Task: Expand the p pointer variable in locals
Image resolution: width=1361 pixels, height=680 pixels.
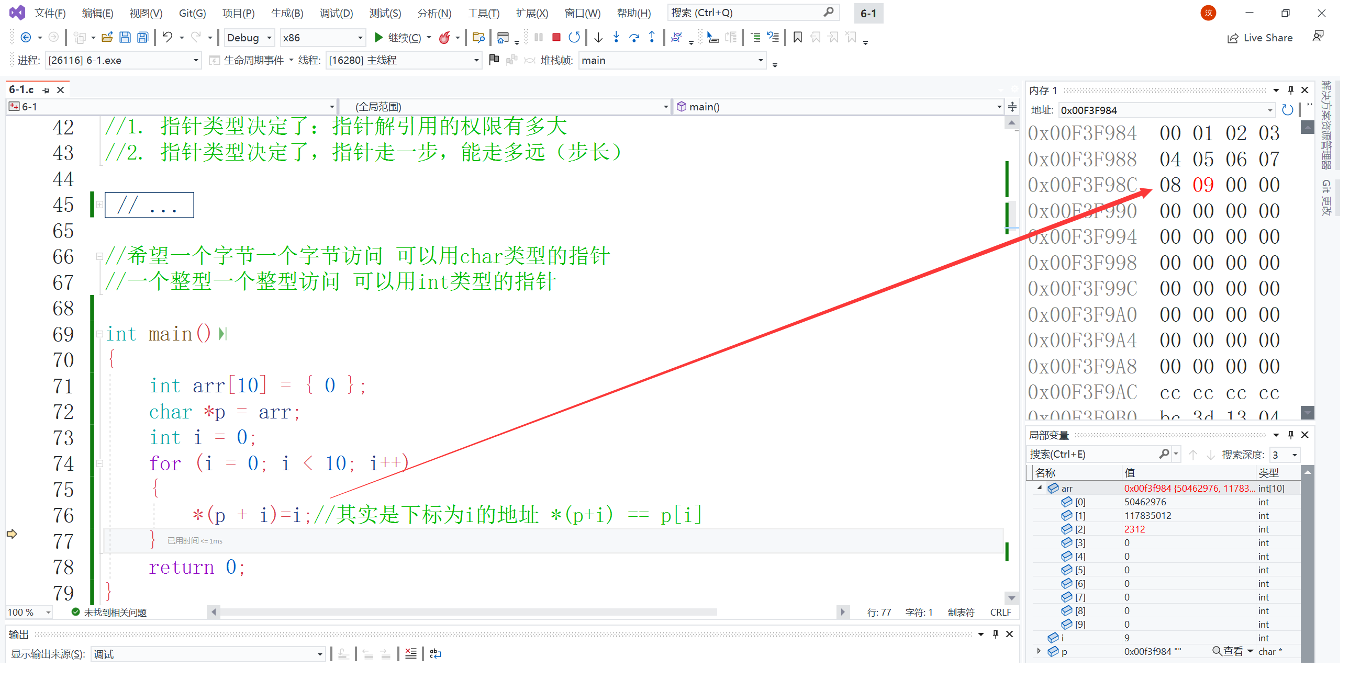Action: coord(1039,651)
